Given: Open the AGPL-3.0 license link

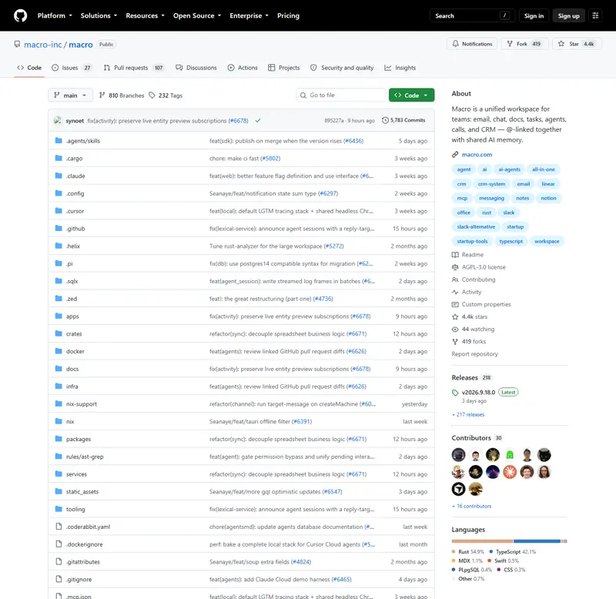Looking at the screenshot, I should pos(479,267).
